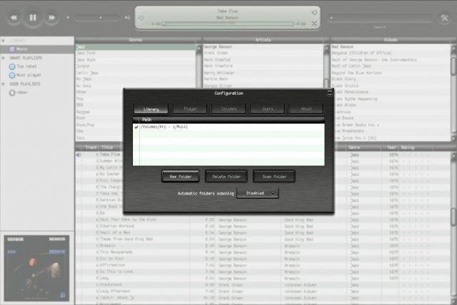
Task: Click into the Search field
Action: coord(380,18)
